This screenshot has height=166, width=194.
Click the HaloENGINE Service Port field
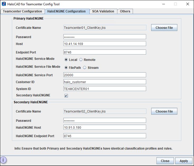pos(105,75)
